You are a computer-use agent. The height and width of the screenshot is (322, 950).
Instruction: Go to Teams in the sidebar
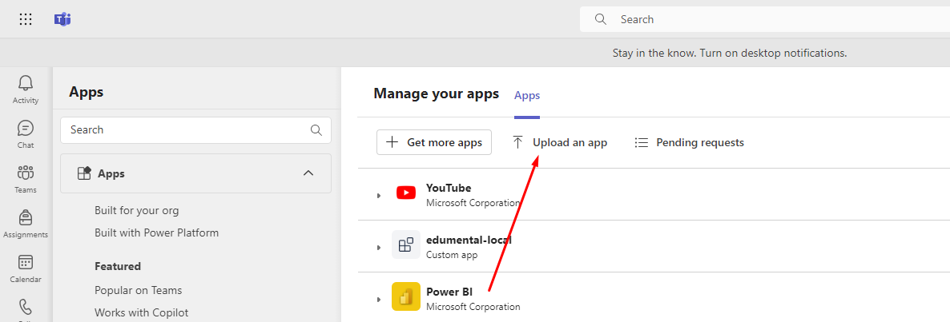pos(26,179)
